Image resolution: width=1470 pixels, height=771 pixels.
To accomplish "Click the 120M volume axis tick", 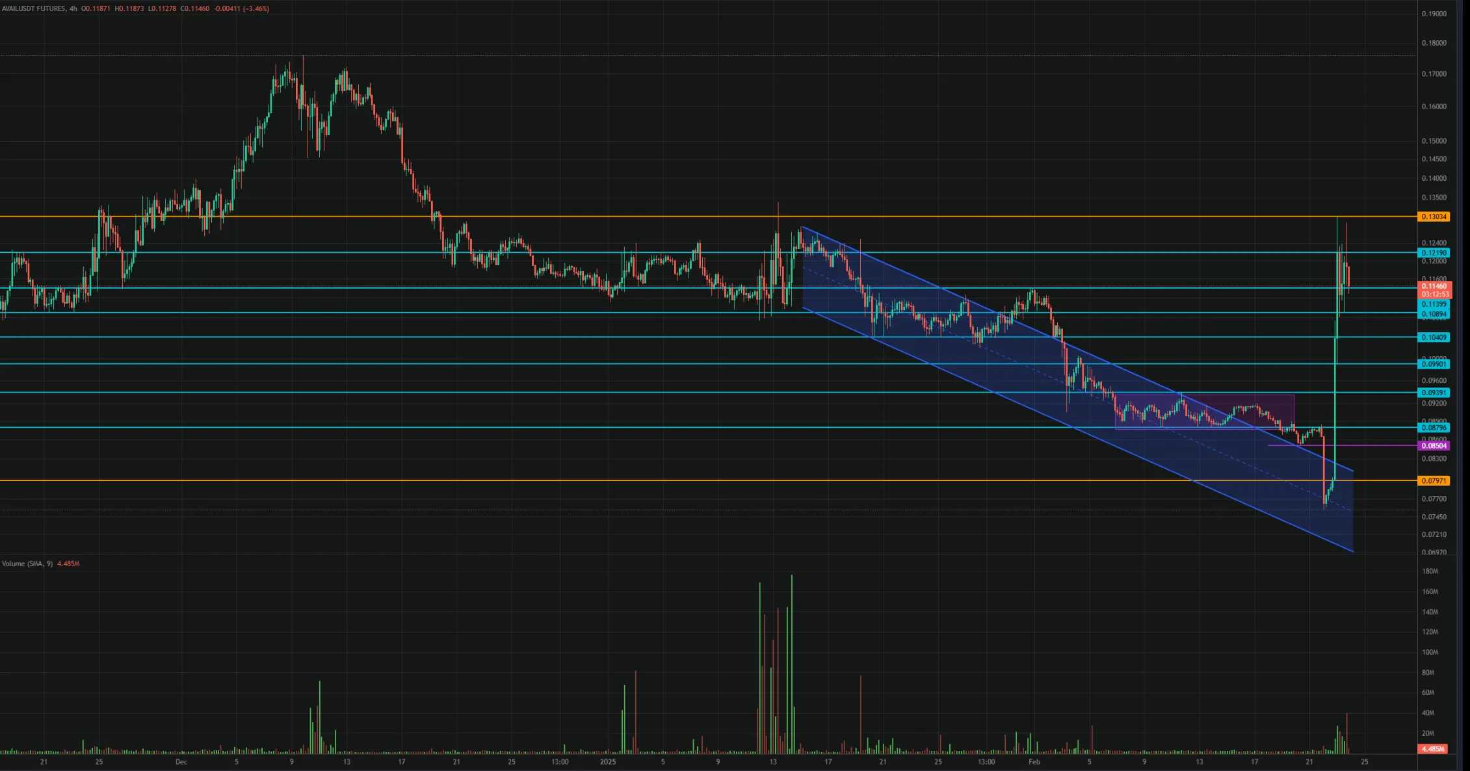I will [x=1430, y=633].
